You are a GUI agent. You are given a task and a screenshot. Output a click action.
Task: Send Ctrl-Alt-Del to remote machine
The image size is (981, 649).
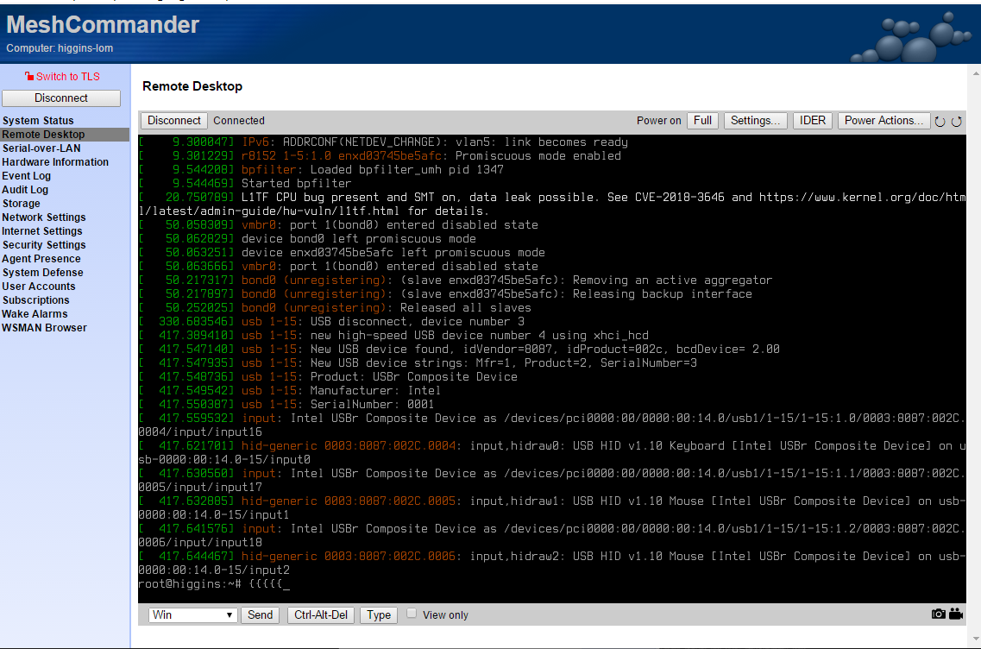[x=321, y=614]
